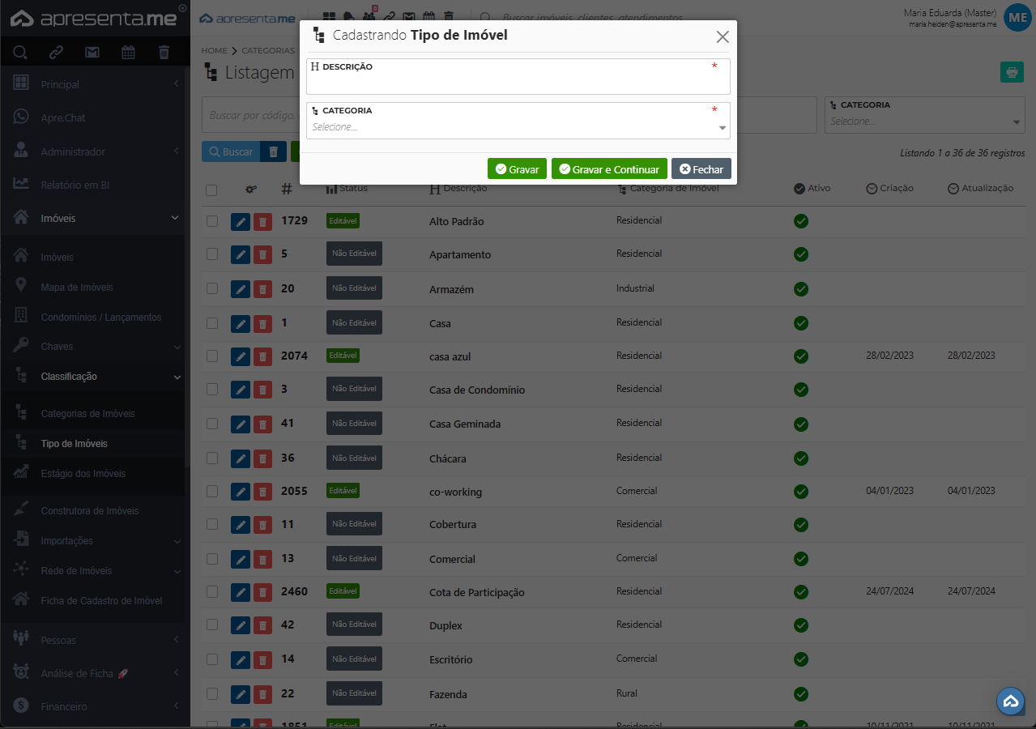Image resolution: width=1036 pixels, height=729 pixels.
Task: Go to Estágio dos Imóveis menu item
Action: (83, 474)
